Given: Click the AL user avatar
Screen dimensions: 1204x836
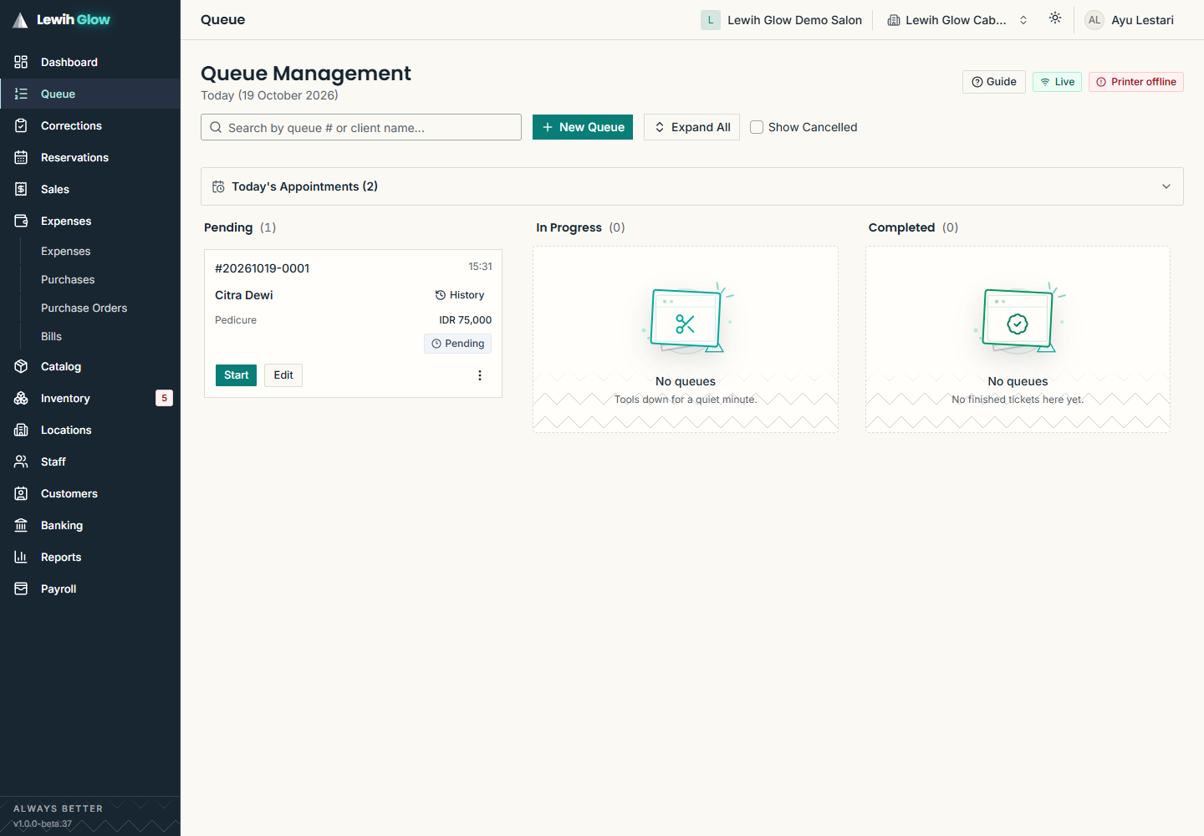Looking at the screenshot, I should 1094,20.
